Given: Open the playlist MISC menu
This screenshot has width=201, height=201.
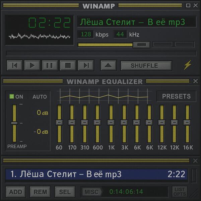Looking at the screenshot, I should click(91, 192).
